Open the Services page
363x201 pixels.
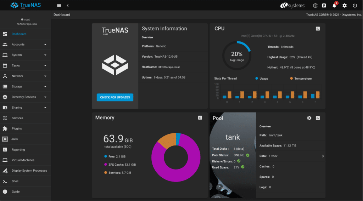point(17,118)
